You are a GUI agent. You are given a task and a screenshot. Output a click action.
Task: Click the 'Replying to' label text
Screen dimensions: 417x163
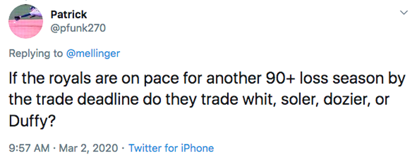(x=36, y=53)
